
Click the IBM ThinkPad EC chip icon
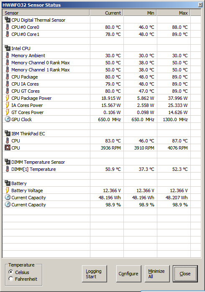(x=8, y=134)
